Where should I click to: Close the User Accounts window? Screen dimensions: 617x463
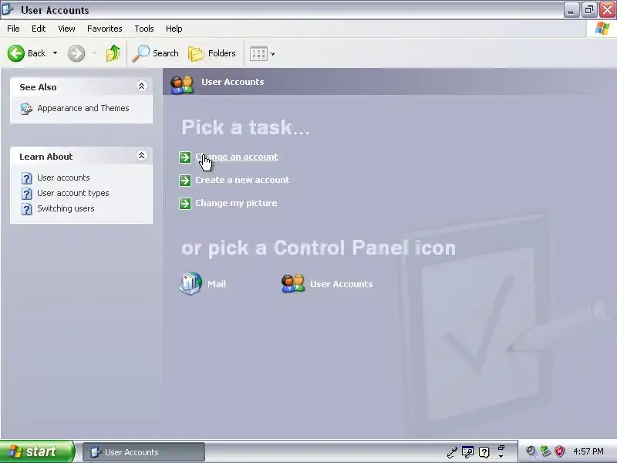pyautogui.click(x=607, y=10)
